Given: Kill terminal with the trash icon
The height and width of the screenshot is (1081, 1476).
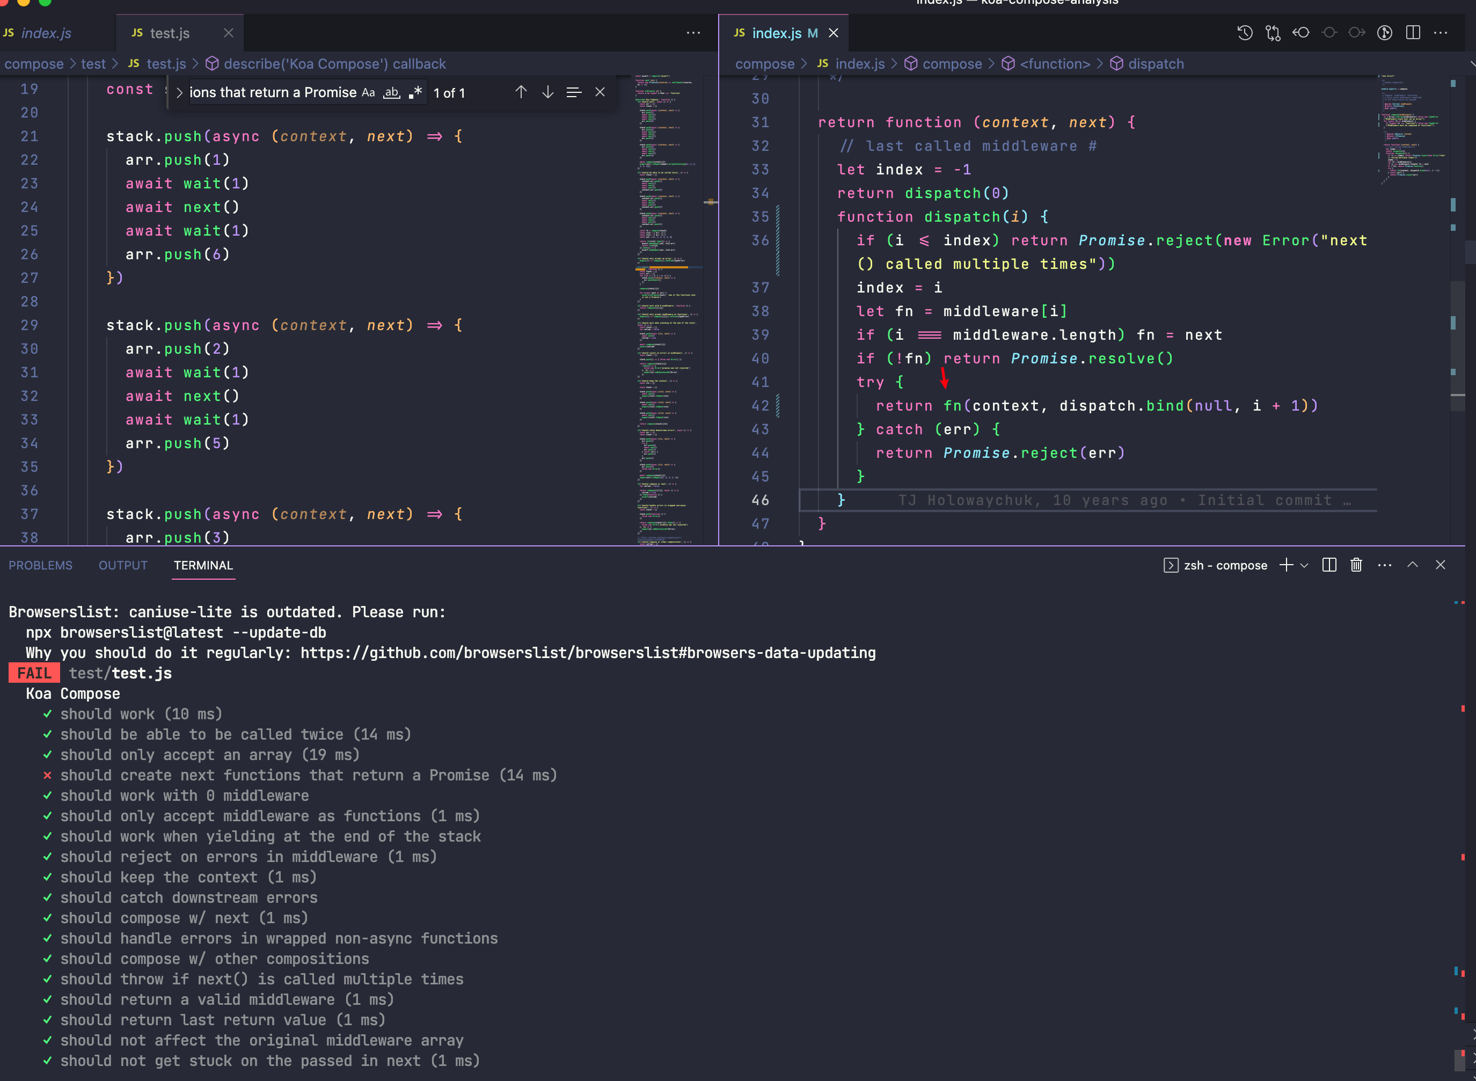Looking at the screenshot, I should (1356, 565).
